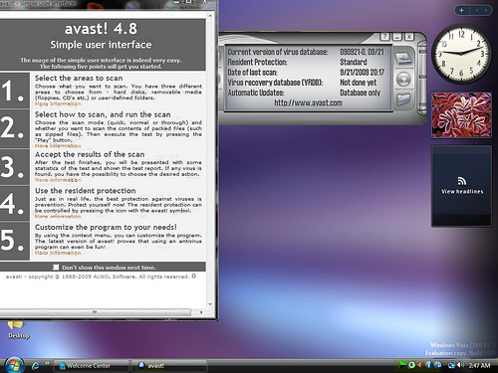Visit http://www.avast.com link in avast player
Image resolution: width=498 pixels, height=373 pixels.
pyautogui.click(x=308, y=103)
